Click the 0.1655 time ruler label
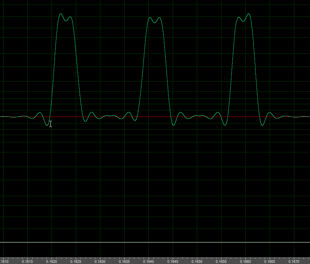The height and width of the screenshot is (264, 310). tap(221, 261)
